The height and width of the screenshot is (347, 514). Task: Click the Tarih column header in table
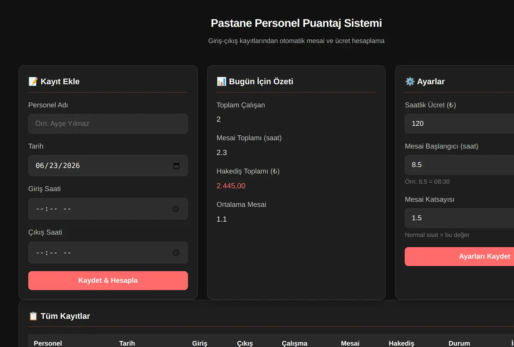(x=127, y=343)
